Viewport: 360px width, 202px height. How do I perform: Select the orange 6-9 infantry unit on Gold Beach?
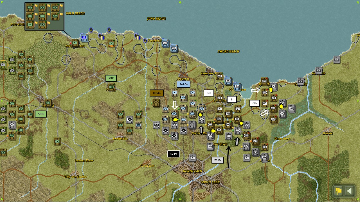tap(111, 43)
